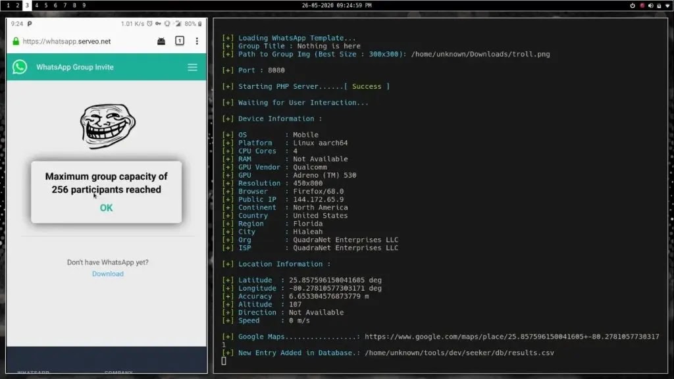Click the Latitude value line

tap(301, 280)
